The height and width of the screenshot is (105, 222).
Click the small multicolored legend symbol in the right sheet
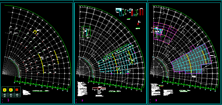tap(161, 86)
